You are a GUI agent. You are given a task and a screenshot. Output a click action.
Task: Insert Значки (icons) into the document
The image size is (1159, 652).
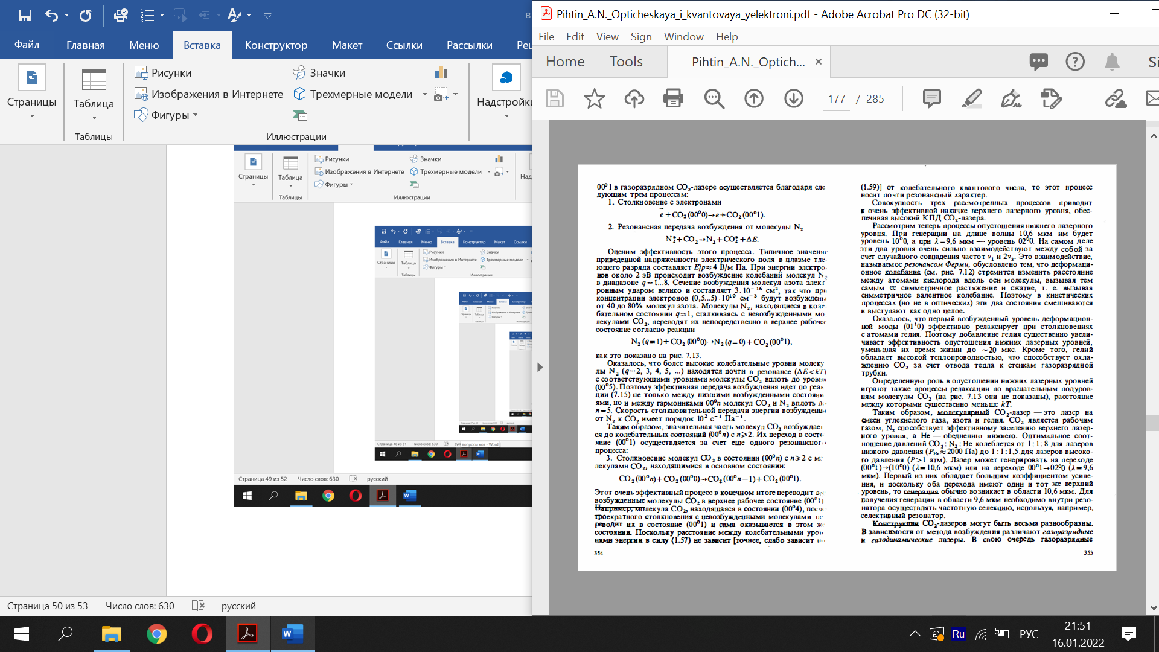[319, 72]
